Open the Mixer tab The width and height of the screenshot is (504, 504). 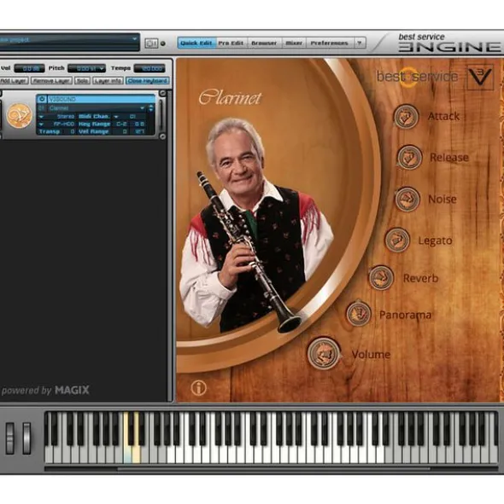tap(294, 43)
